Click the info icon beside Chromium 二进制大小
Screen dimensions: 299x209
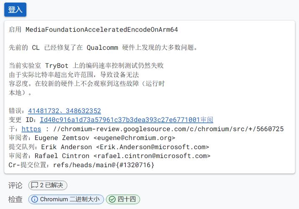[34, 199]
